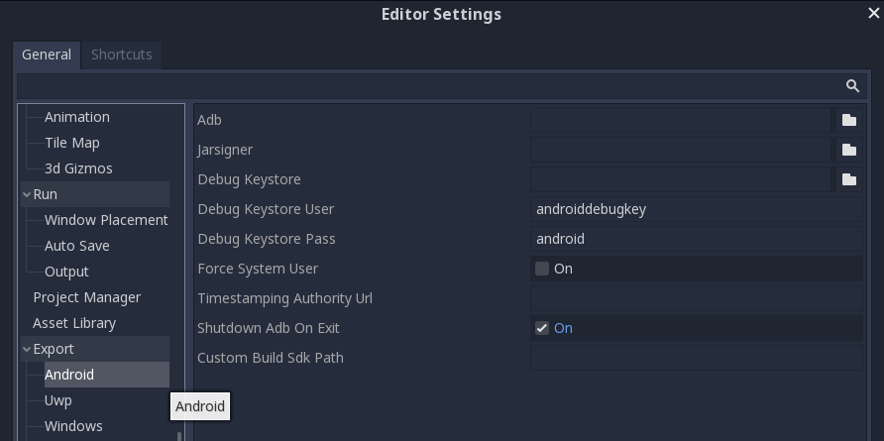Go to Project Manager settings
The height and width of the screenshot is (441, 884).
(87, 297)
